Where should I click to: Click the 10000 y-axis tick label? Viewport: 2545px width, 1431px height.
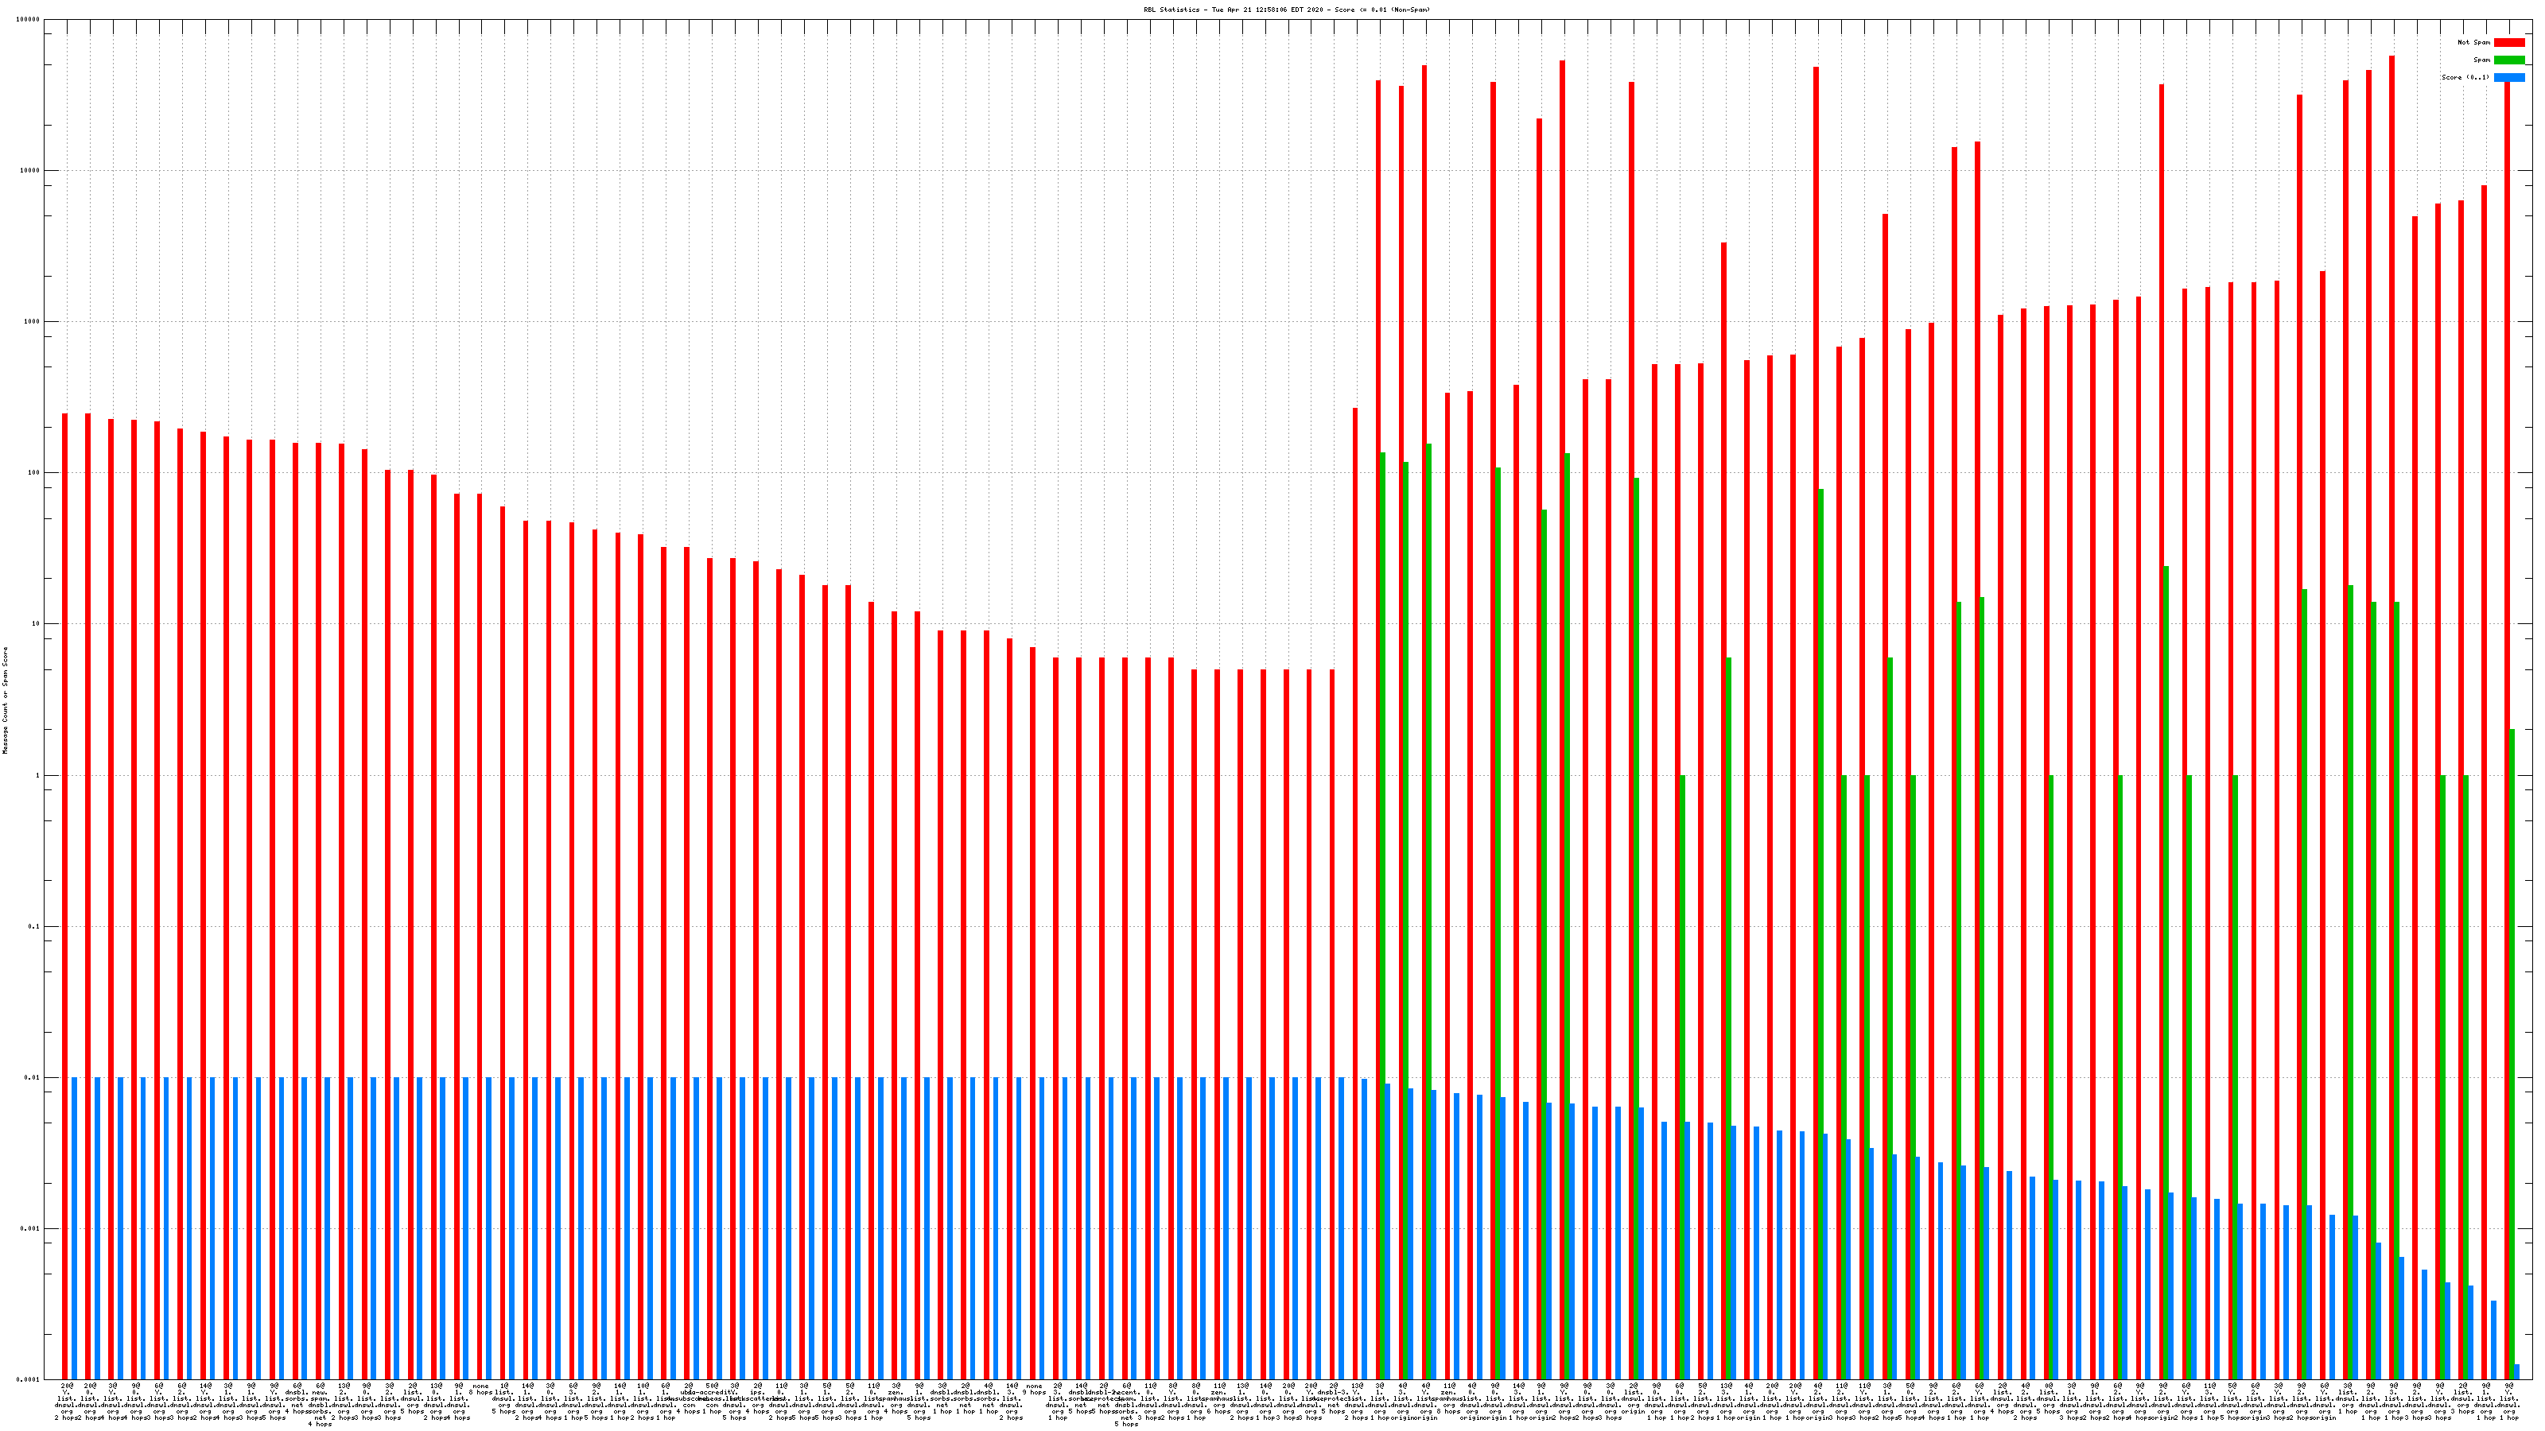tap(31, 171)
